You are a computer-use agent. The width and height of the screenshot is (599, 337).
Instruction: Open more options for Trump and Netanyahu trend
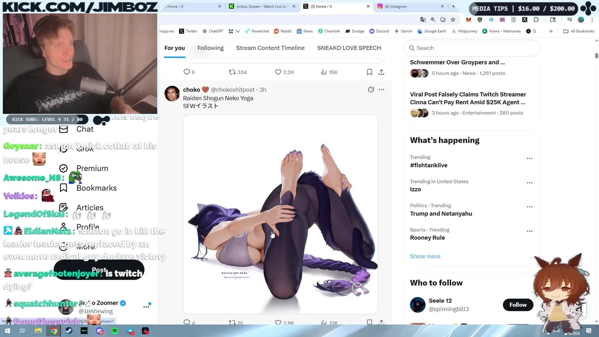coord(529,206)
